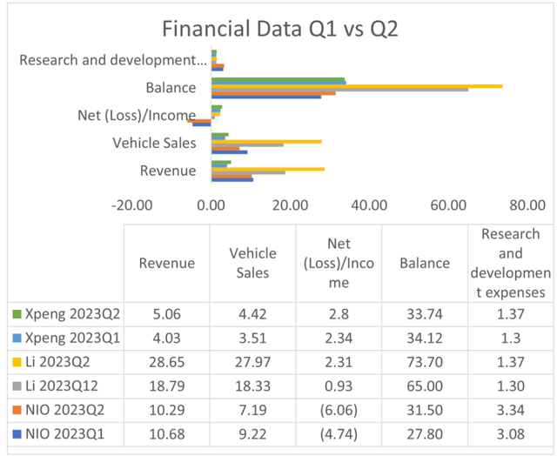Click the Research and development… axis label
The image size is (557, 456).
pos(113,60)
